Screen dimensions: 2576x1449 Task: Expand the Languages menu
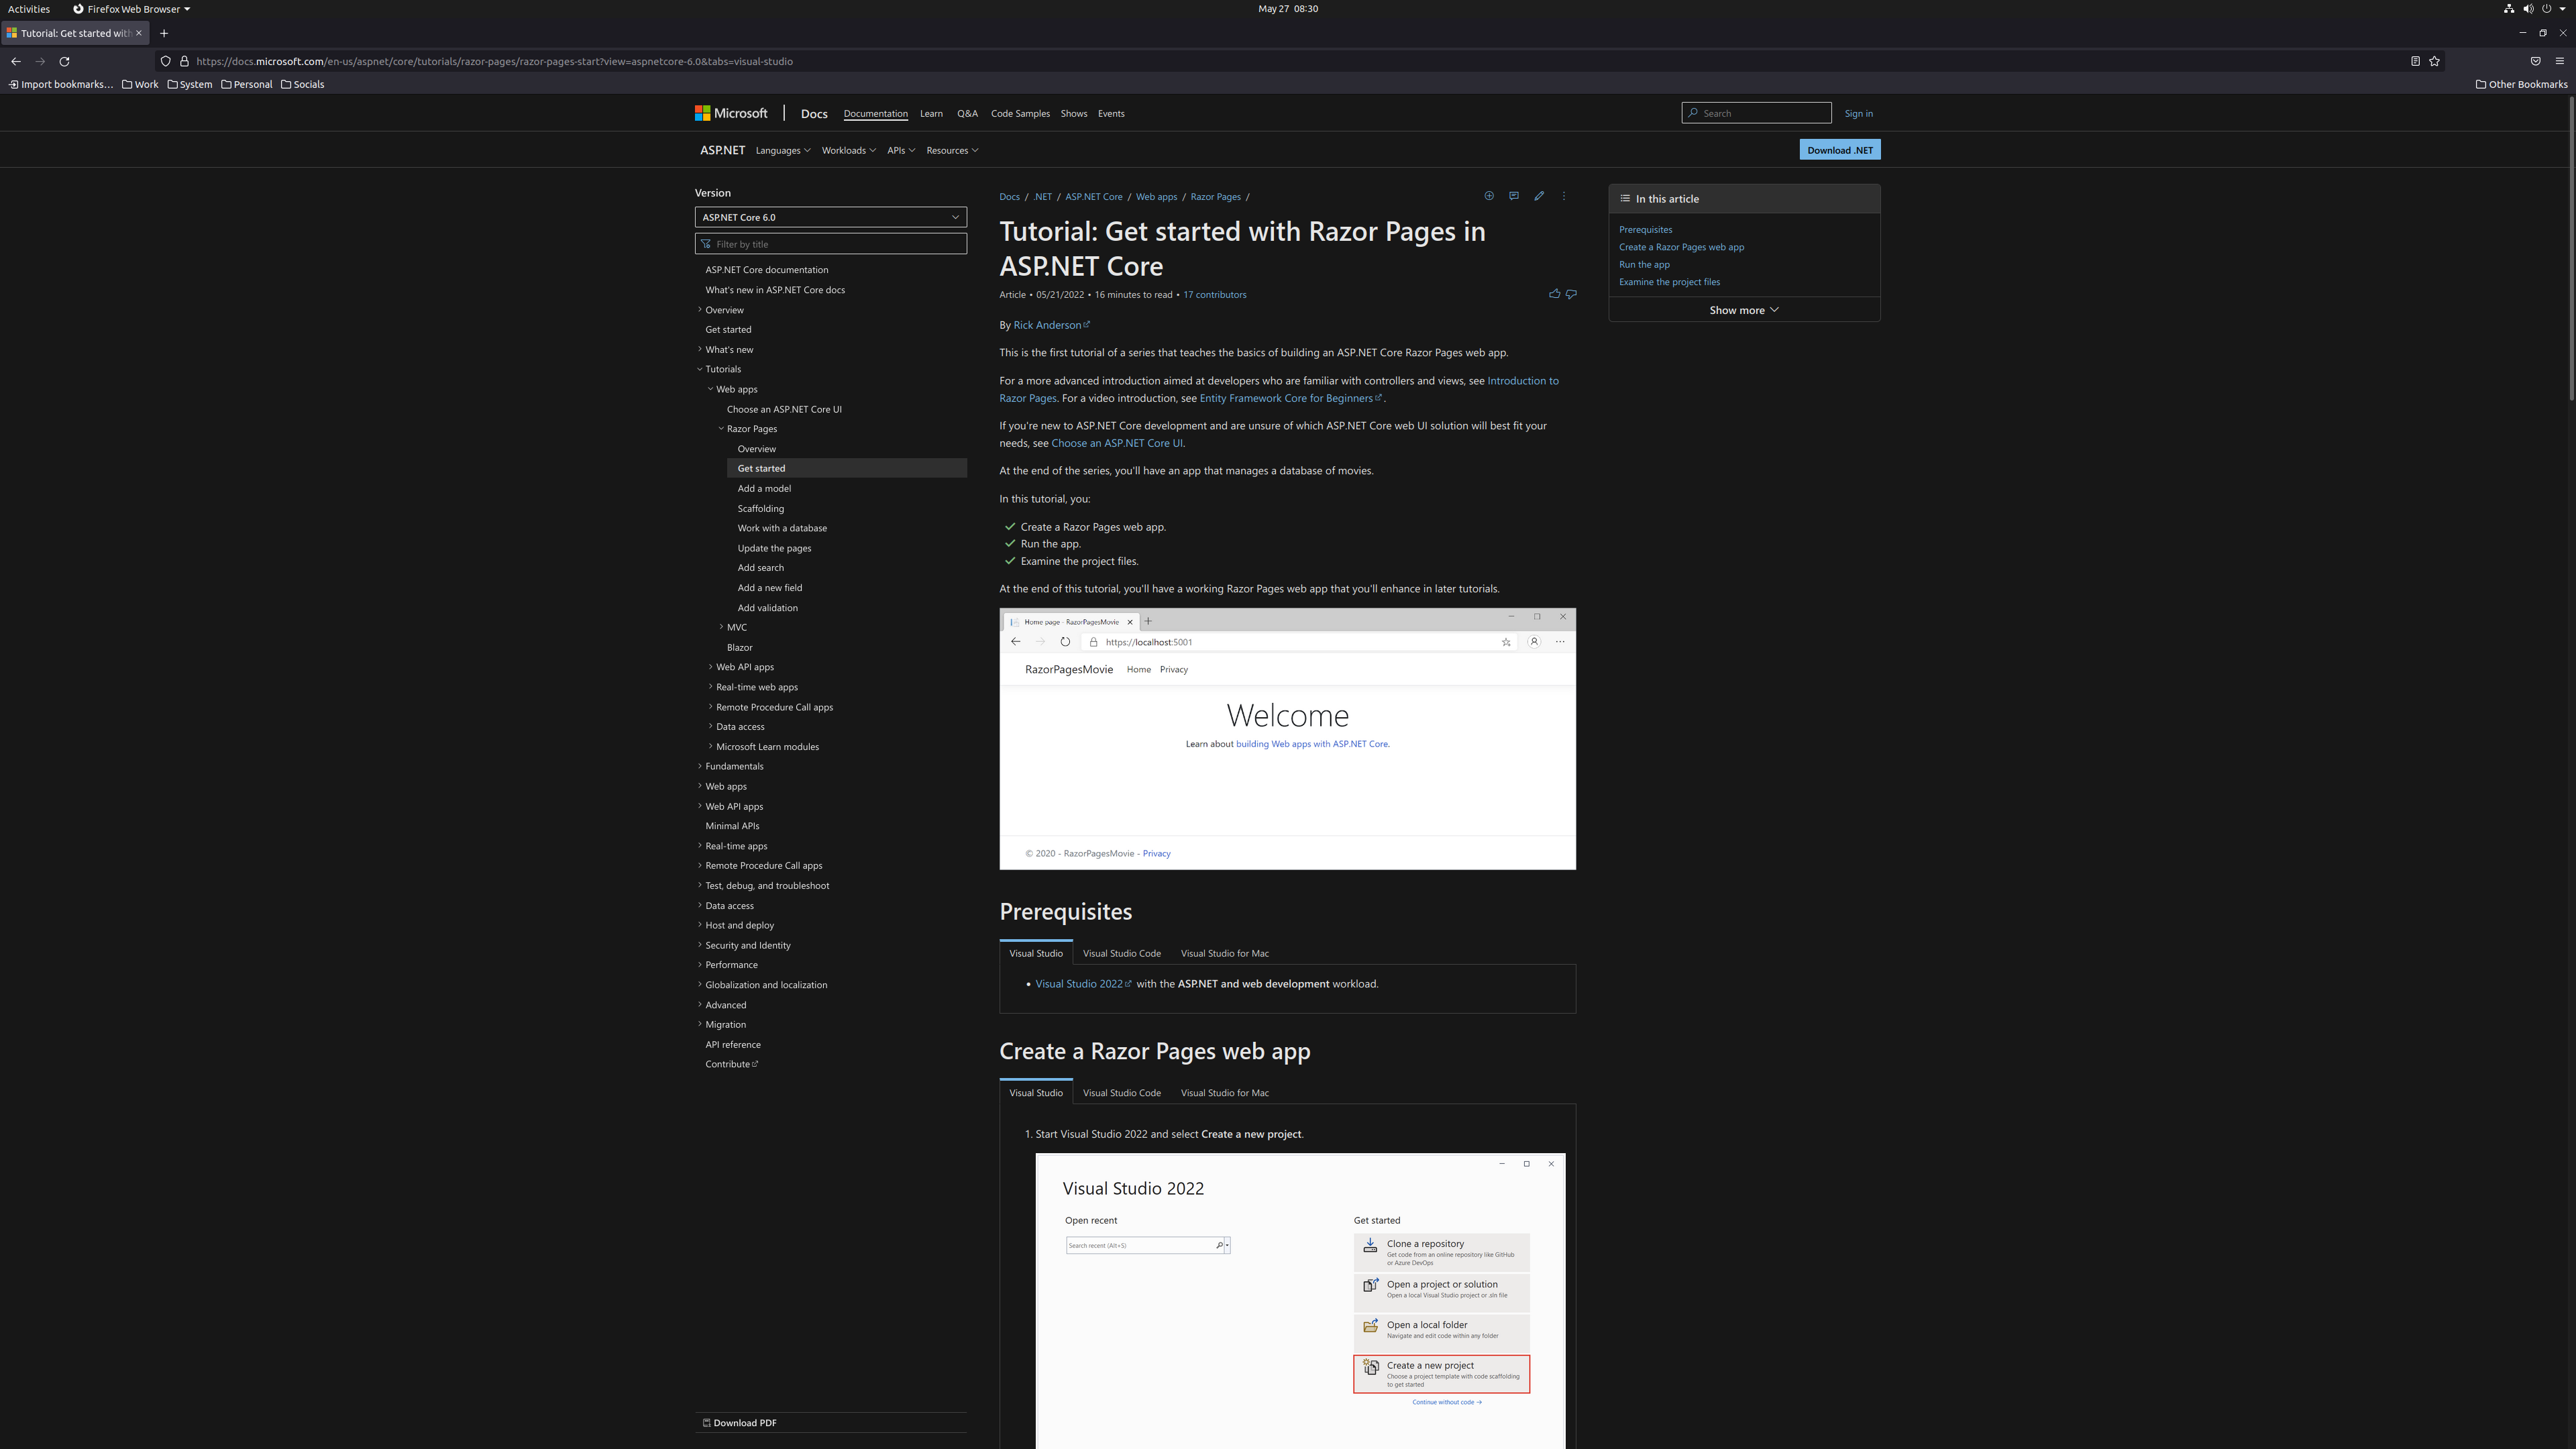(x=783, y=150)
